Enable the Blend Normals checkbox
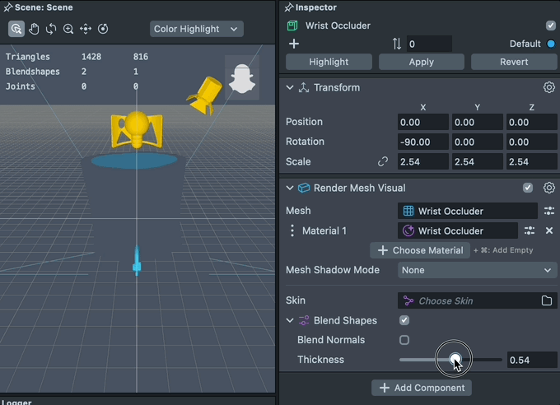 point(404,340)
